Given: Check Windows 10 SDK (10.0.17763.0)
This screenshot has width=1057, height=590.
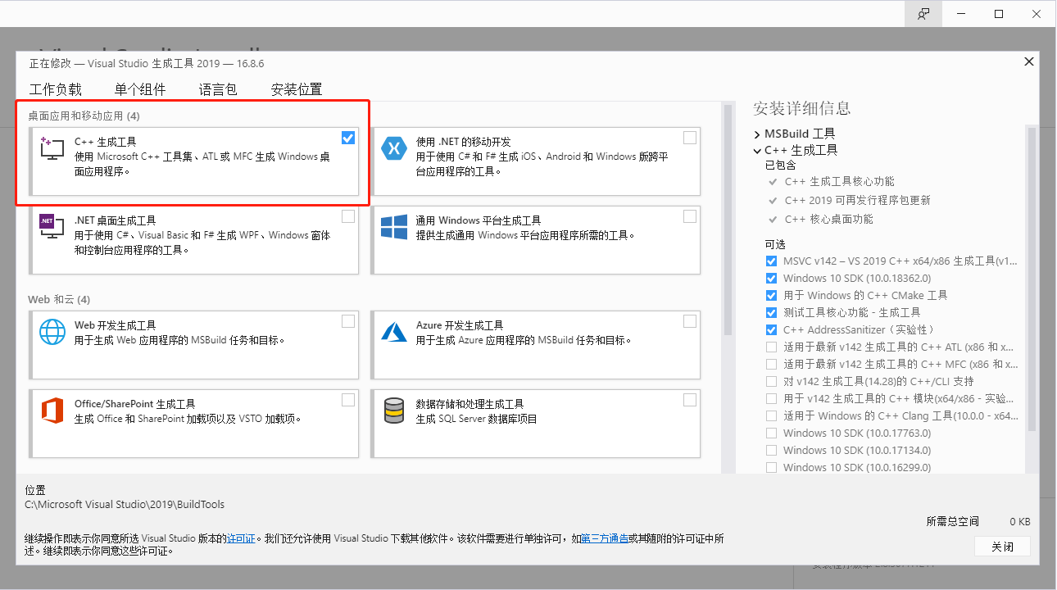Looking at the screenshot, I should [771, 433].
